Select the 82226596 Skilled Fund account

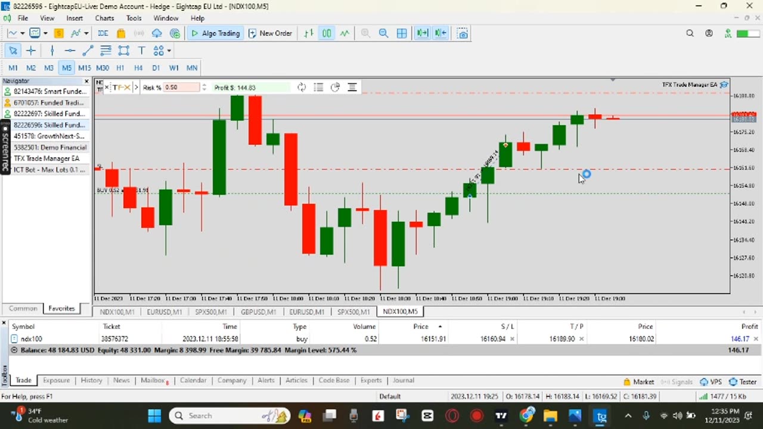tap(46, 125)
